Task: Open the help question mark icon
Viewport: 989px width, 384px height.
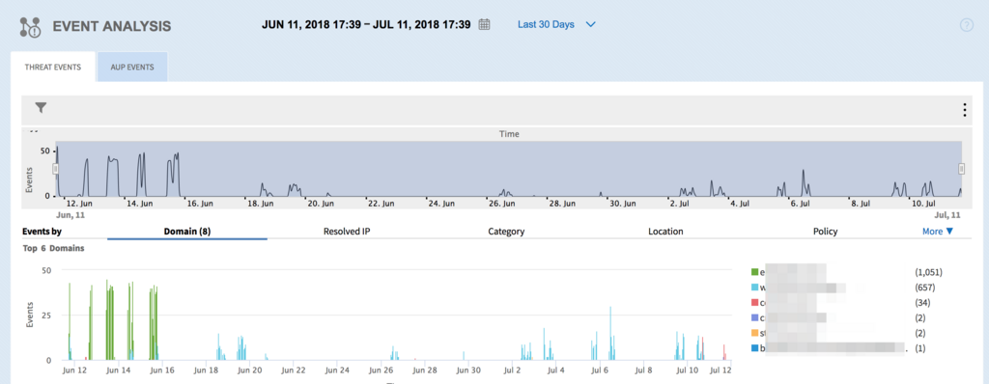Action: pos(966,25)
